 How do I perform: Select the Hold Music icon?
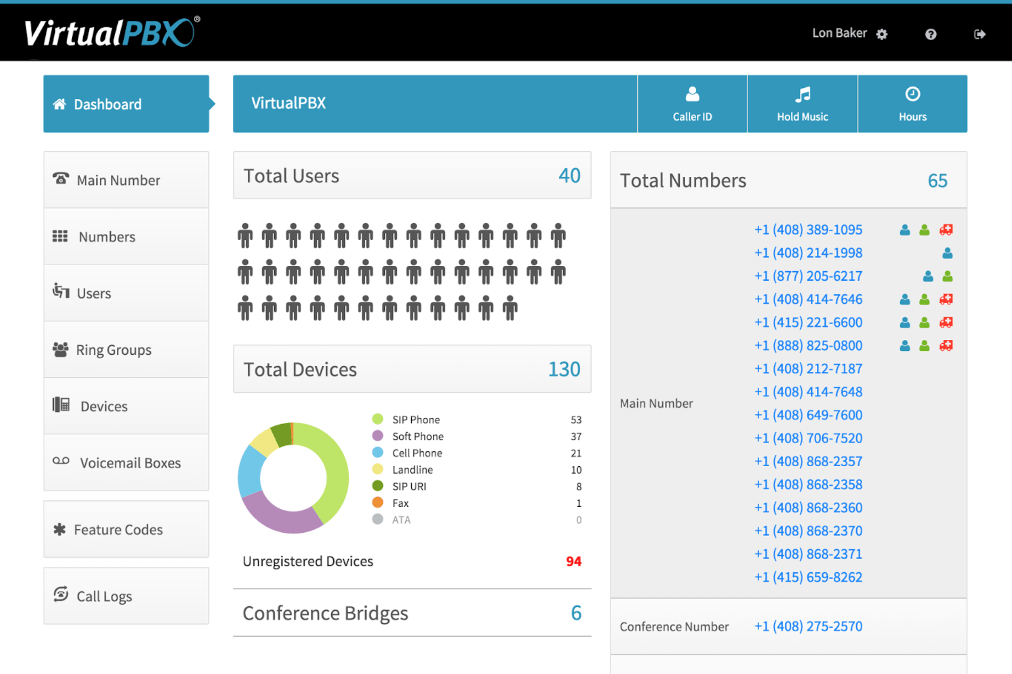[802, 94]
